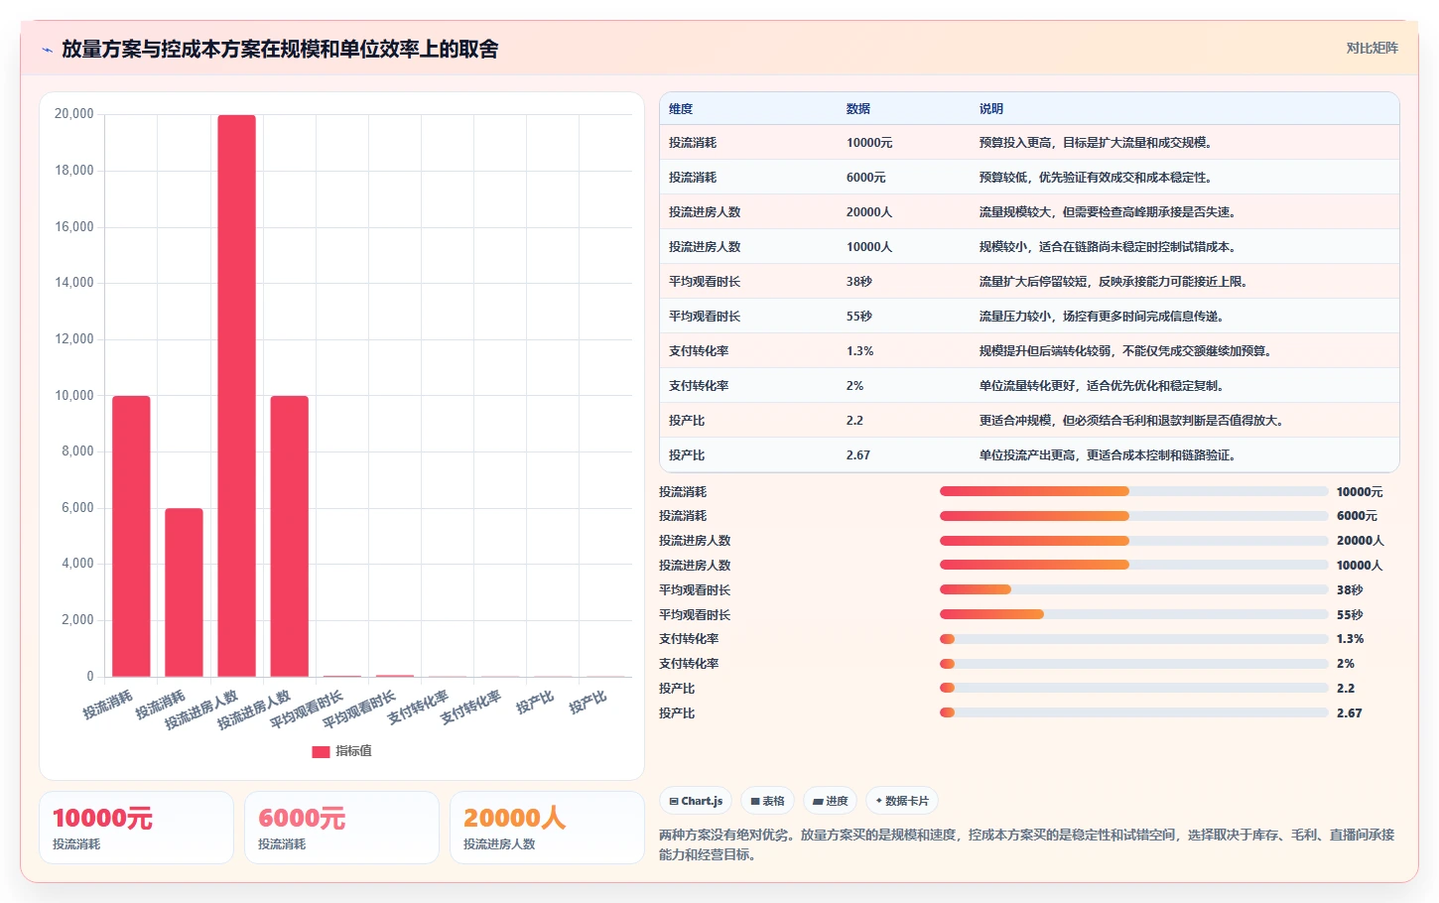Screen dimensions: 1439x903
Task: Select the 数据卡片 chip
Action: tap(902, 801)
